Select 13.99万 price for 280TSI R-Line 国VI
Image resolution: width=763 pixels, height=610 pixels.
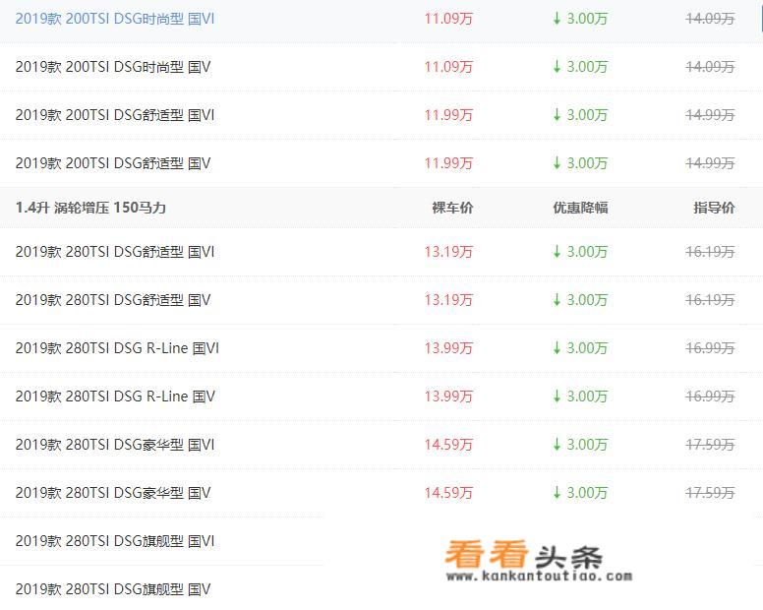pyautogui.click(x=448, y=348)
